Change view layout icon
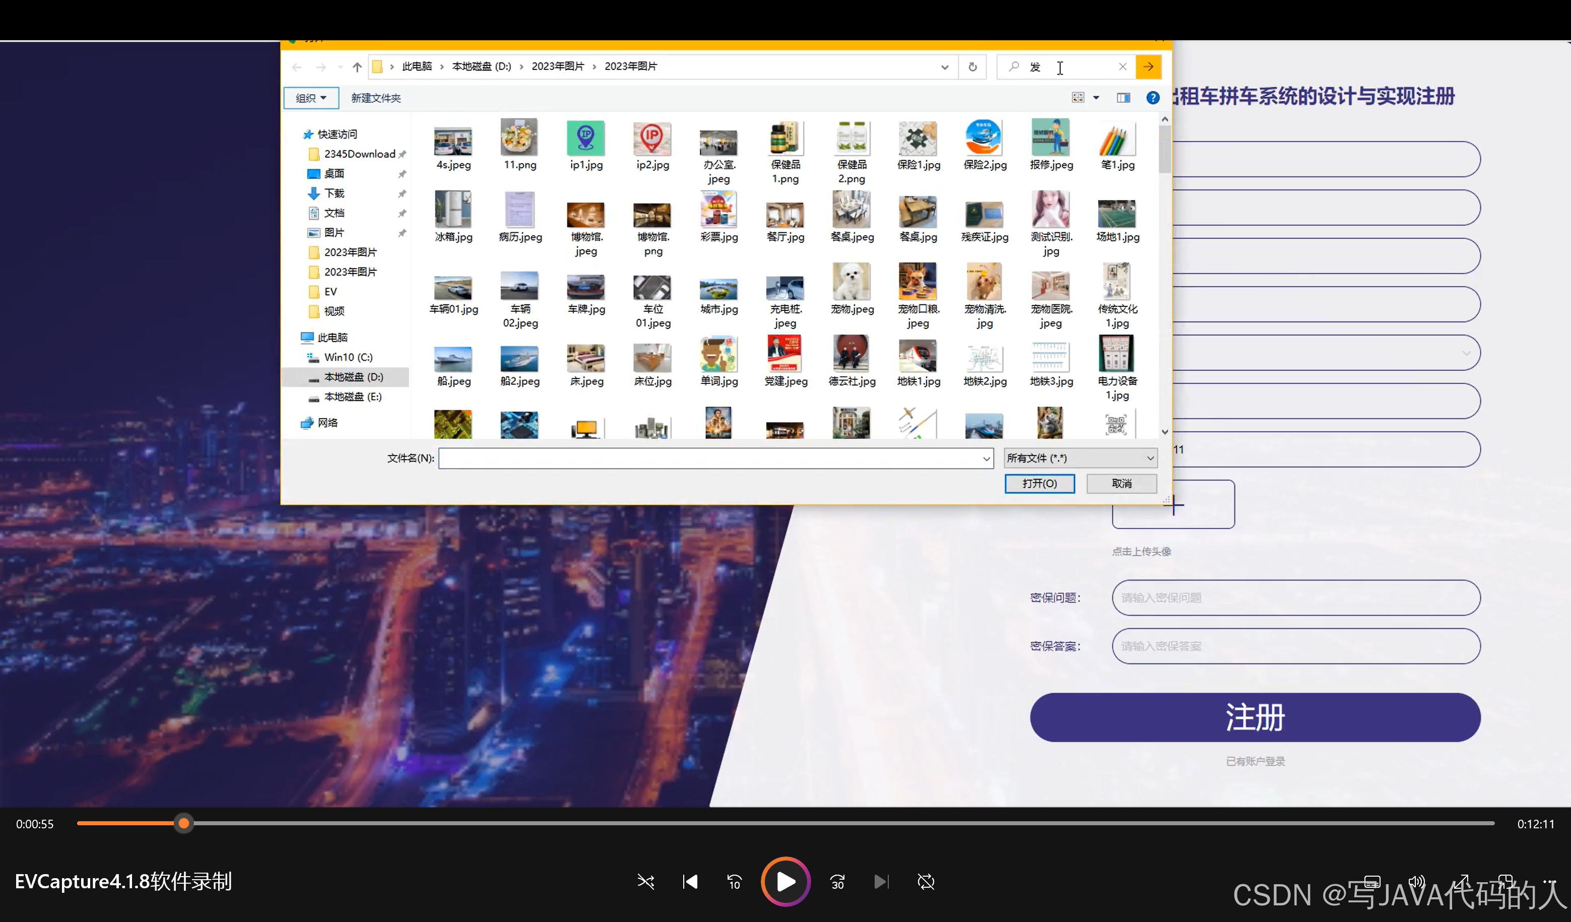 pos(1077,98)
